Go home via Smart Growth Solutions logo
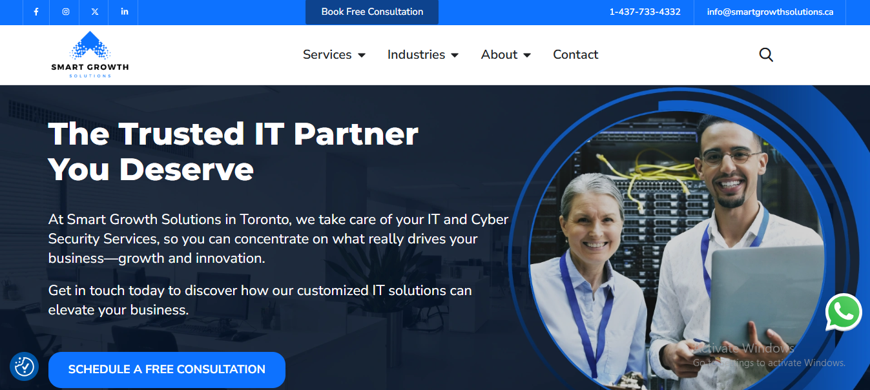 coord(90,55)
